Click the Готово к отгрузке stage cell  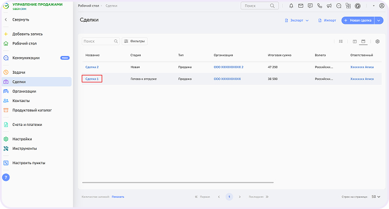143,79
